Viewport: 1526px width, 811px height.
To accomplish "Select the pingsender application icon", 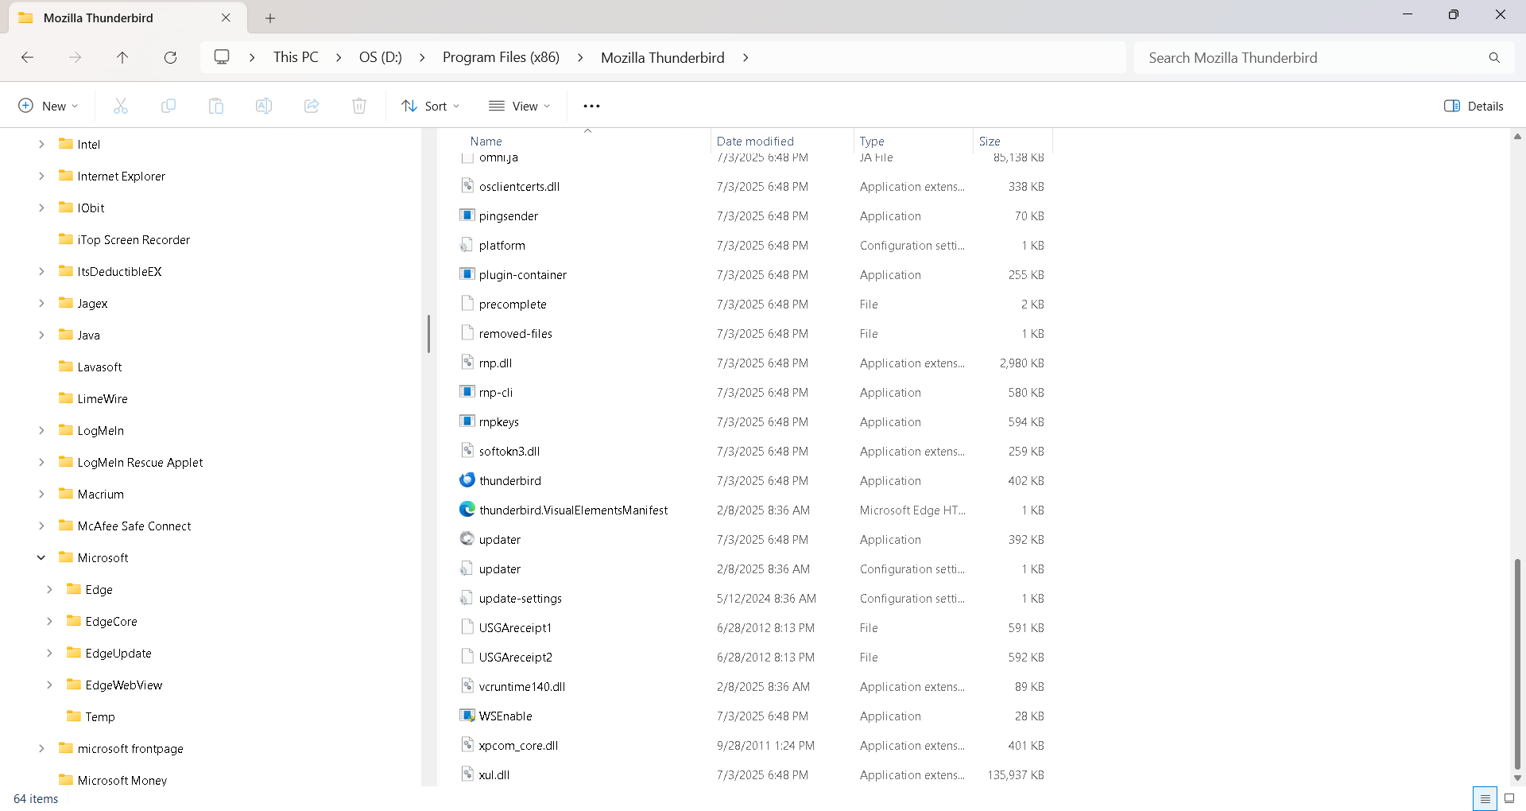I will (x=467, y=215).
